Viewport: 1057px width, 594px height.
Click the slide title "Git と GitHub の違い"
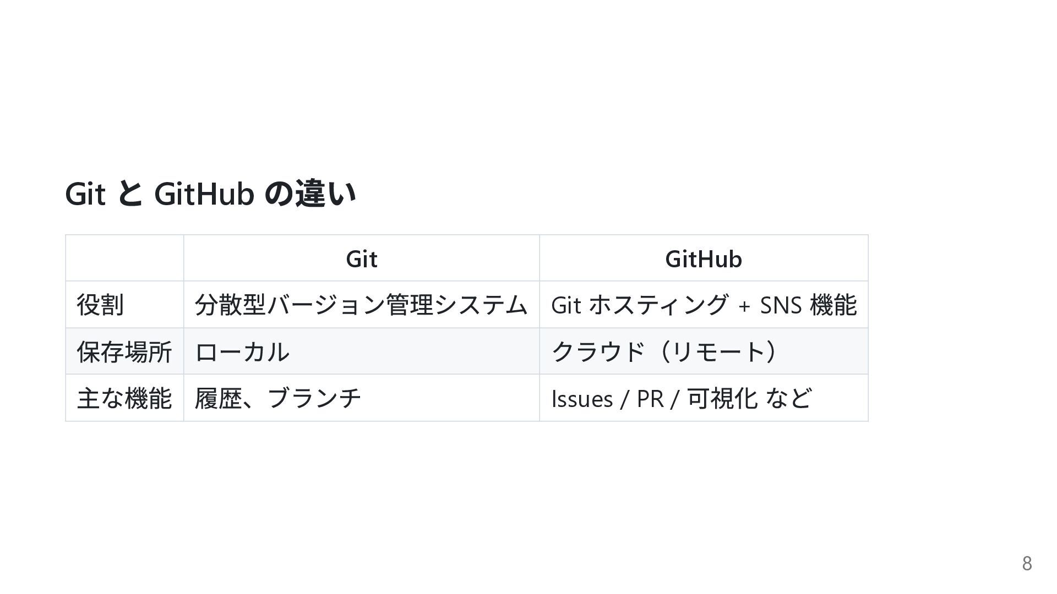(210, 194)
